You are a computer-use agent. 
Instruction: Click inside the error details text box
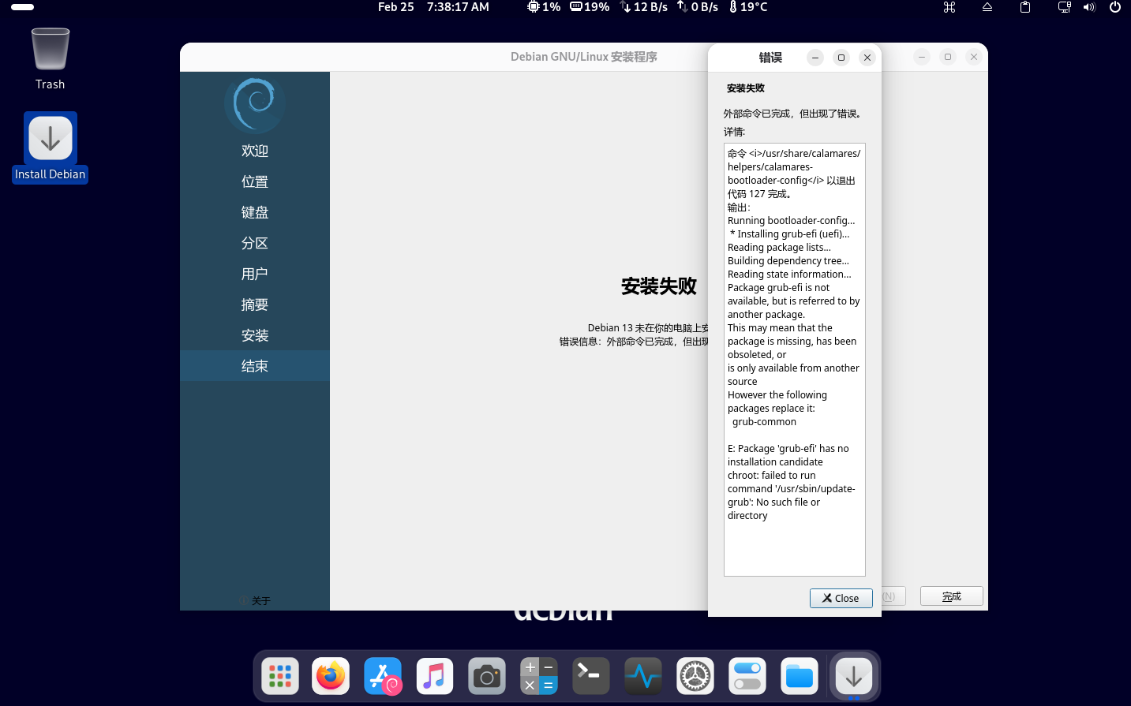(795, 360)
